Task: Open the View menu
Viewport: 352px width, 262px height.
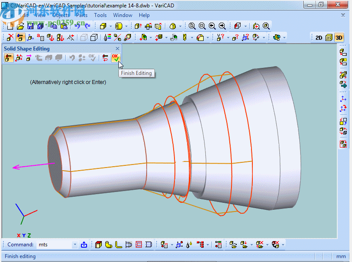Action: click(x=40, y=15)
